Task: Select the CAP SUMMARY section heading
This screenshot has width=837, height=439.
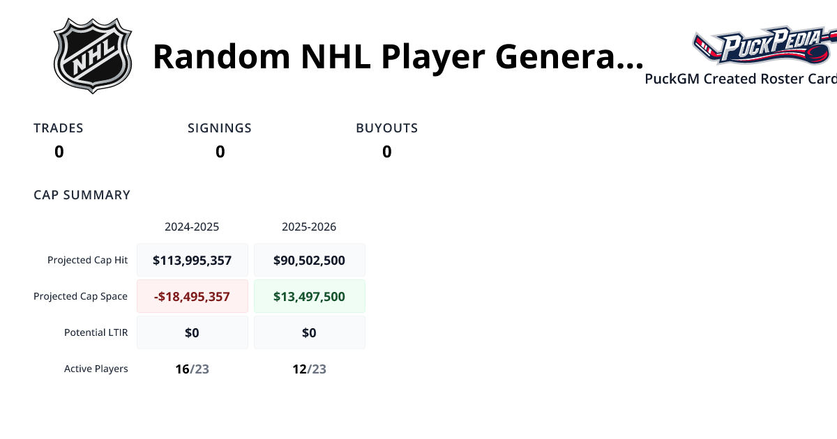Action: tap(82, 195)
